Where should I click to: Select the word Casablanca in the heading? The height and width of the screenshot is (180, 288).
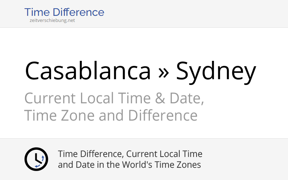[x=88, y=71]
